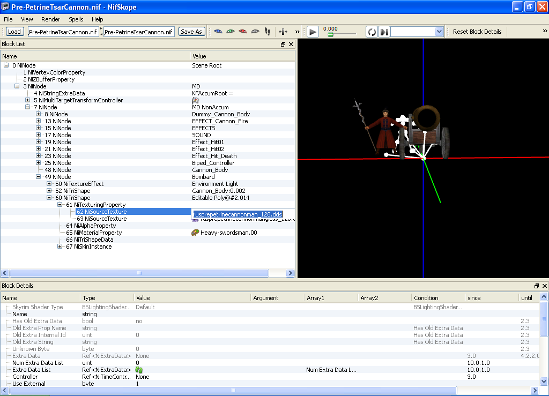This screenshot has width=549, height=396.
Task: Collapse the 3 NiNode MD branch
Action: (x=17, y=86)
